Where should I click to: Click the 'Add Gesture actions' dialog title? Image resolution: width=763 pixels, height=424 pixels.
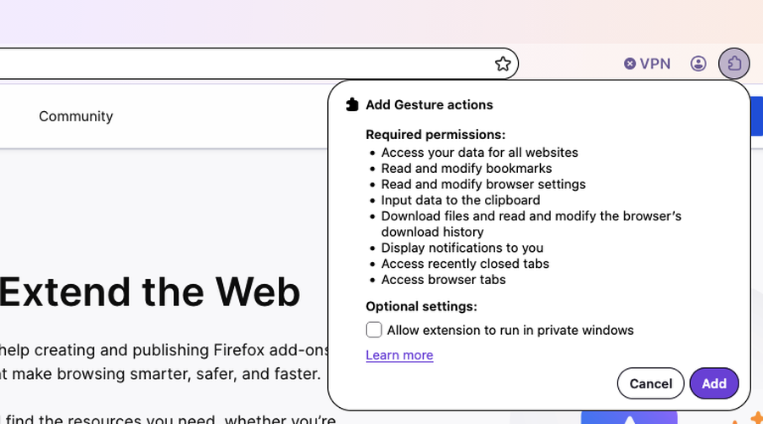point(429,104)
